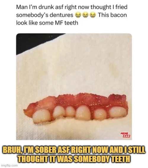The image size is (148, 168).
Task: Click the caption line 'THOUGHT IT WAS SOMEBODY TEETH'
Action: [74, 159]
